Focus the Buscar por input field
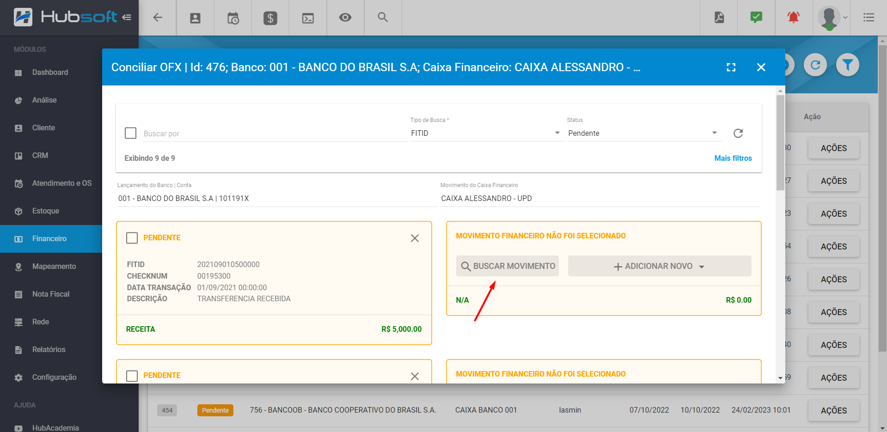 [x=274, y=134]
